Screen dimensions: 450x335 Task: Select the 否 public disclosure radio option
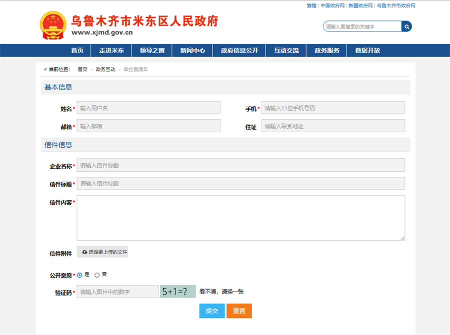(x=97, y=275)
